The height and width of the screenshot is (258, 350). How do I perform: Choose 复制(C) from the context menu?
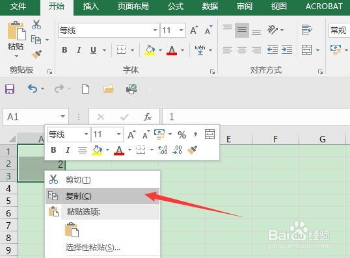[x=102, y=196]
